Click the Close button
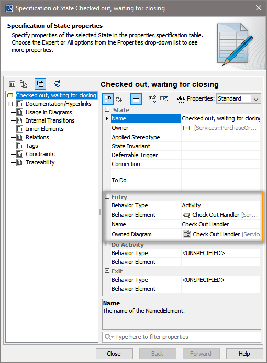Image resolution: width=267 pixels, height=363 pixels. click(114, 354)
